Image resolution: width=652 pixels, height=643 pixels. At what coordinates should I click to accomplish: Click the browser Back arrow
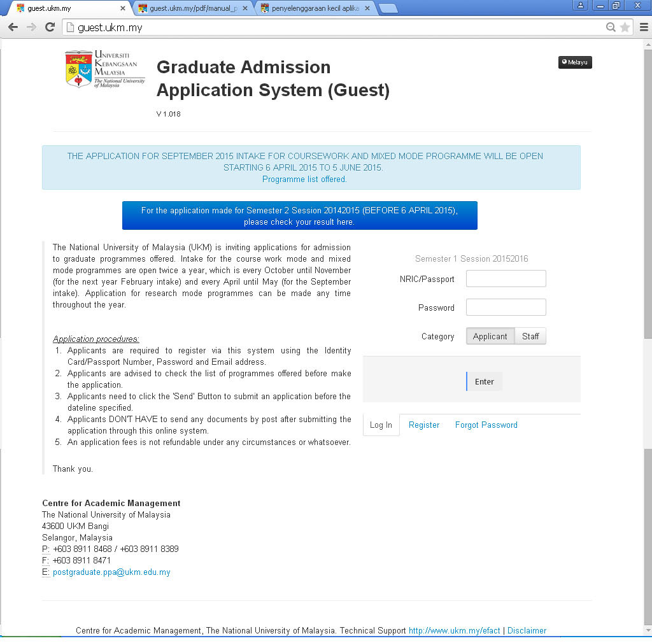tap(13, 27)
